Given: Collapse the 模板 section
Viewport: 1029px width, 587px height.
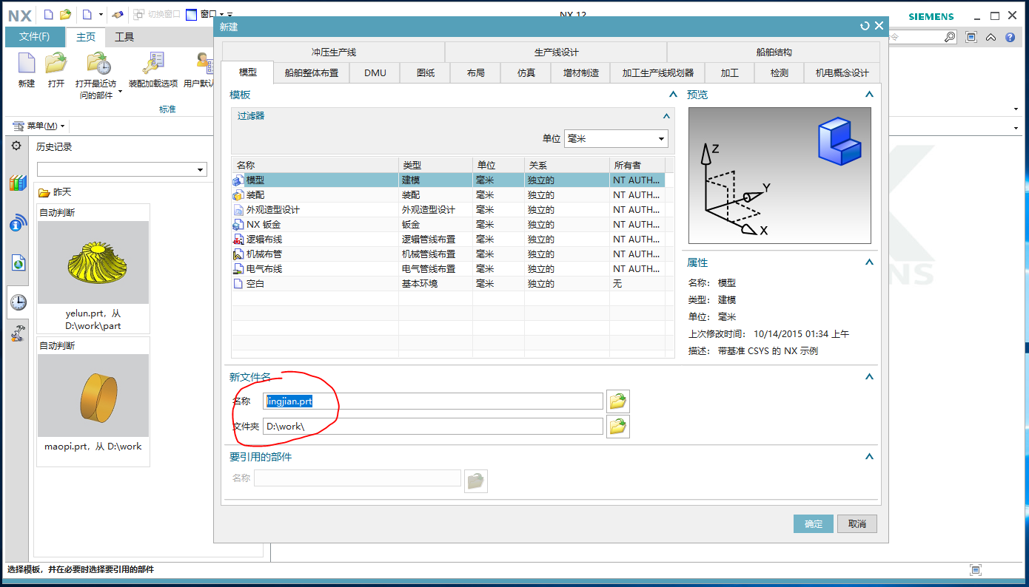Looking at the screenshot, I should tap(673, 95).
